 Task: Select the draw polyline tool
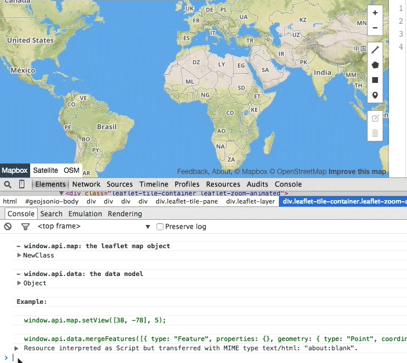pos(375,50)
